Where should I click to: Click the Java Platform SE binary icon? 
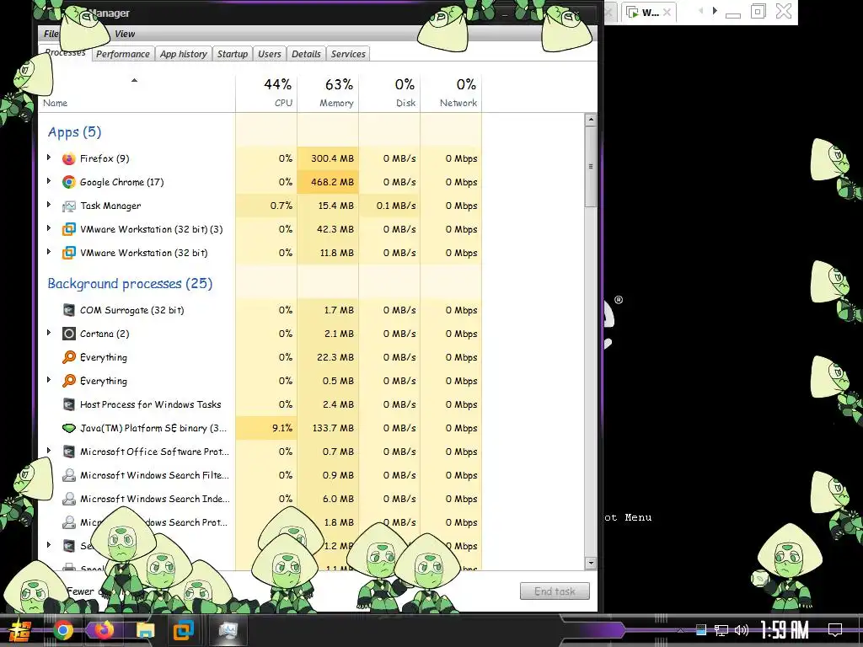click(69, 428)
